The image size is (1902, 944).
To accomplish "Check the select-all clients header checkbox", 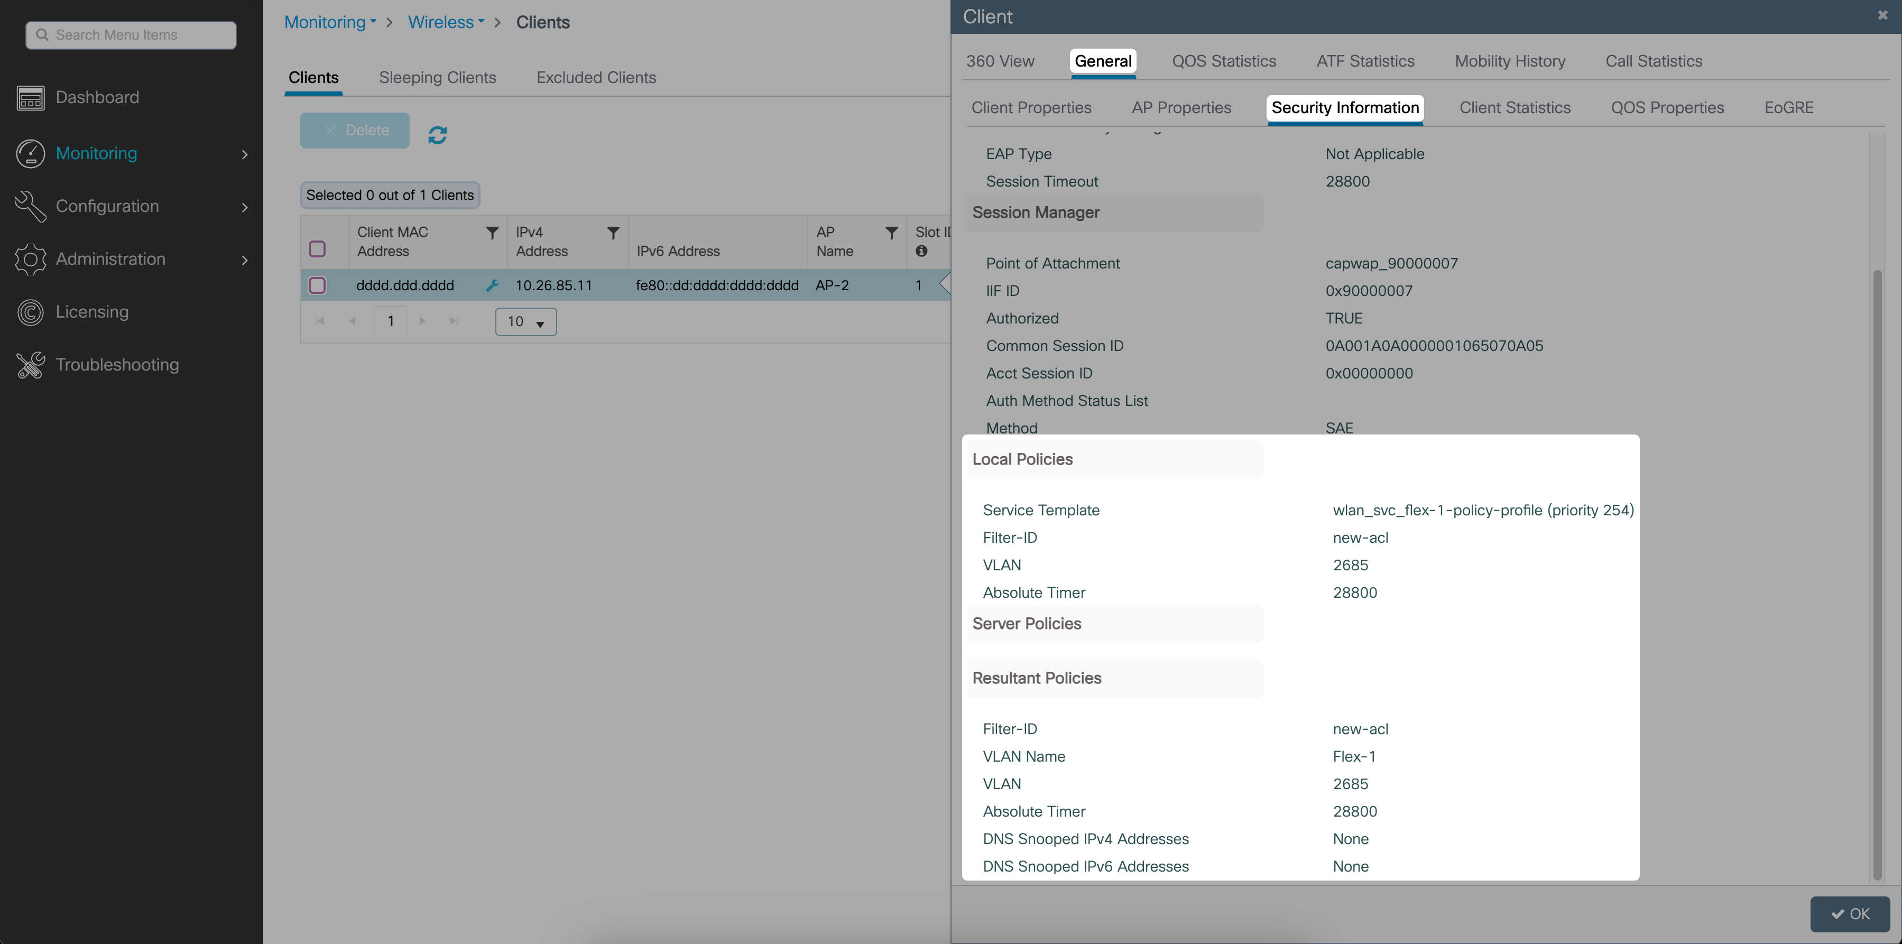I will tap(317, 249).
